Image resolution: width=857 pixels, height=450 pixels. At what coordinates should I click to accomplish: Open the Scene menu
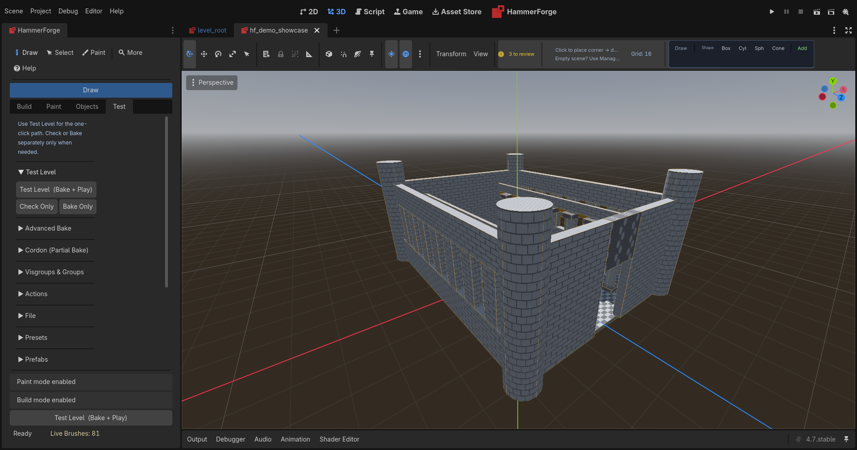coord(14,11)
